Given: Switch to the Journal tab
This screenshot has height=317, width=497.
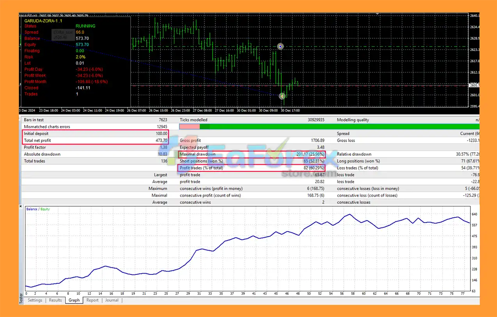Looking at the screenshot, I should click(x=112, y=300).
